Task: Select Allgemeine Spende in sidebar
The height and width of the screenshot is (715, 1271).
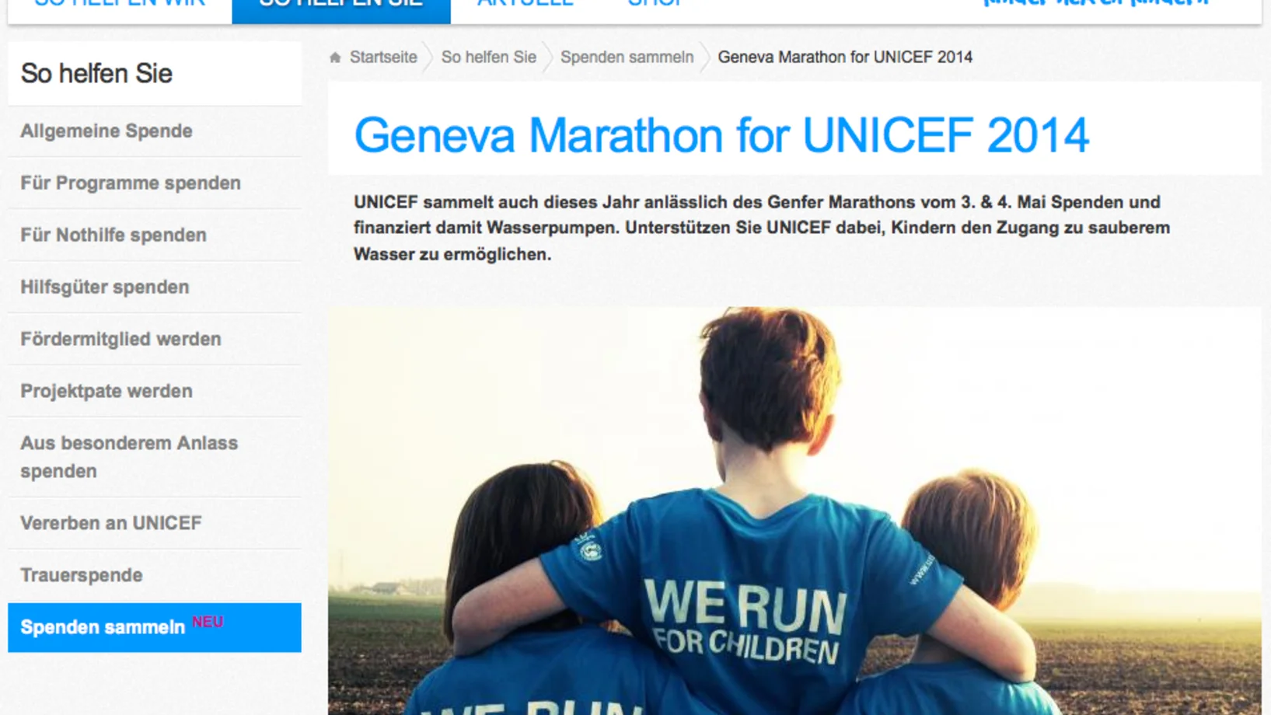Action: [155, 131]
